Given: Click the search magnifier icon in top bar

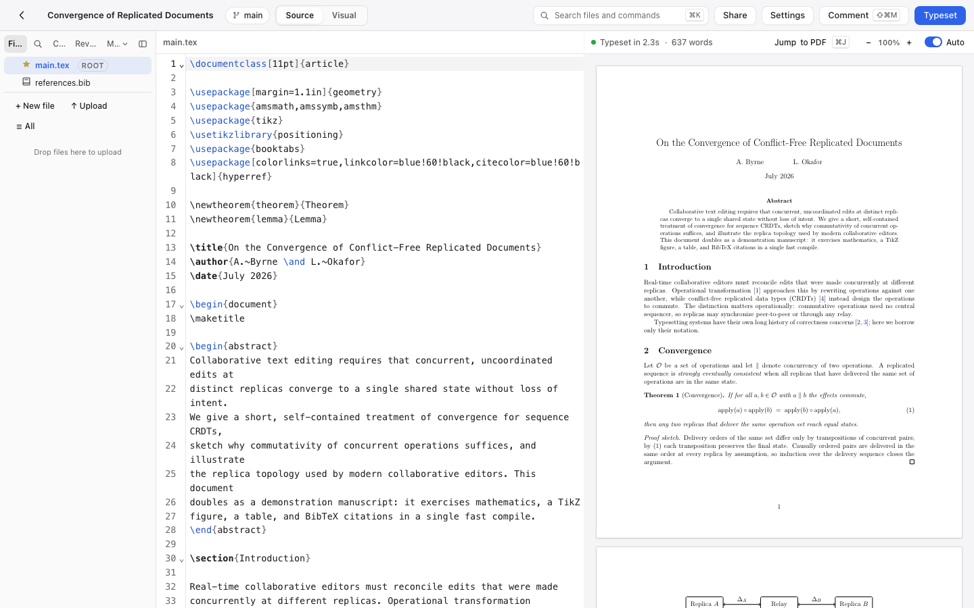Looking at the screenshot, I should (x=544, y=16).
